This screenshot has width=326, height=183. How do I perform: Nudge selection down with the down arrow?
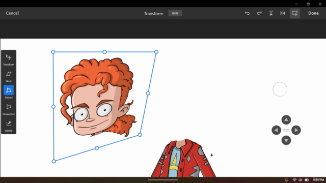(286, 140)
